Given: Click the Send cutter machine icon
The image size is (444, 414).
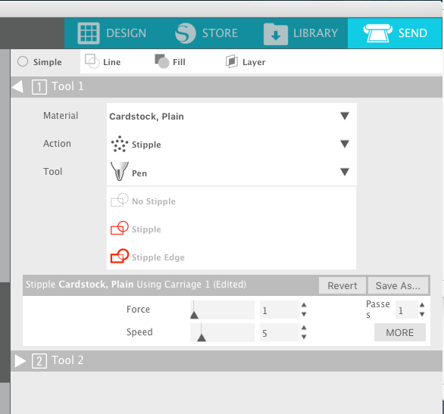Looking at the screenshot, I should (x=378, y=33).
